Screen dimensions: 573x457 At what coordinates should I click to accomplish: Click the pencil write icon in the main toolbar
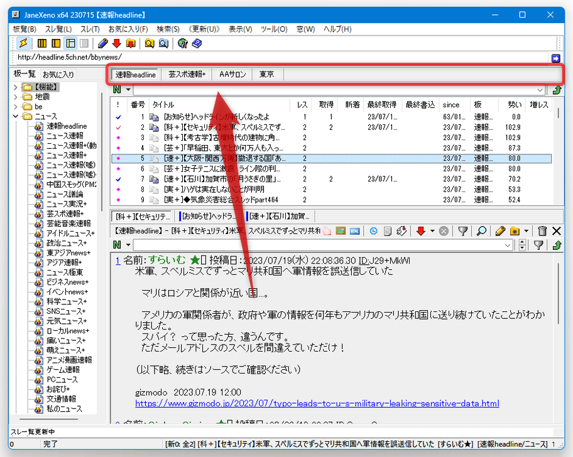103,43
